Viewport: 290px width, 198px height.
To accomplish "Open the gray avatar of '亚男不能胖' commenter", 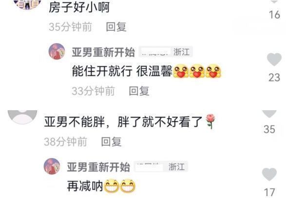I will pyautogui.click(x=22, y=117).
